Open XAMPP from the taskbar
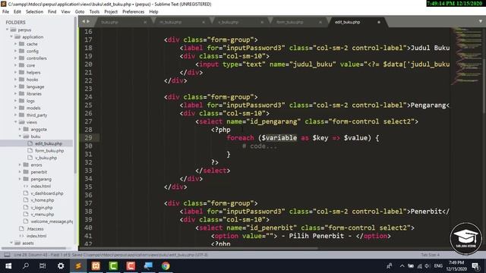The height and width of the screenshot is (273, 486). pos(96,266)
